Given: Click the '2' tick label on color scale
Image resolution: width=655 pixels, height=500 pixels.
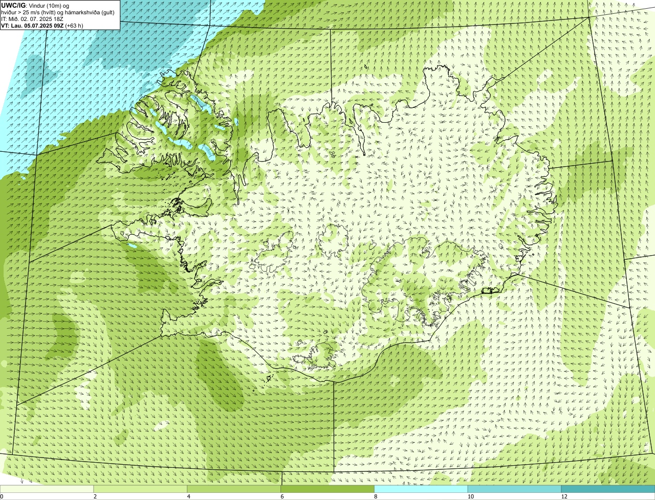Looking at the screenshot, I should click(95, 496).
